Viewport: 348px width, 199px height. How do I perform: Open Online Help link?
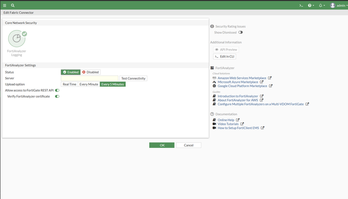click(226, 120)
